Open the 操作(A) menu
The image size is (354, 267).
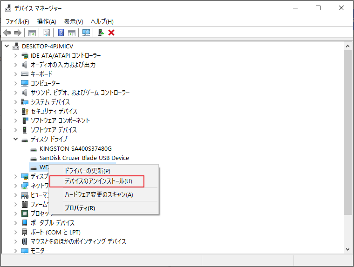coord(47,22)
